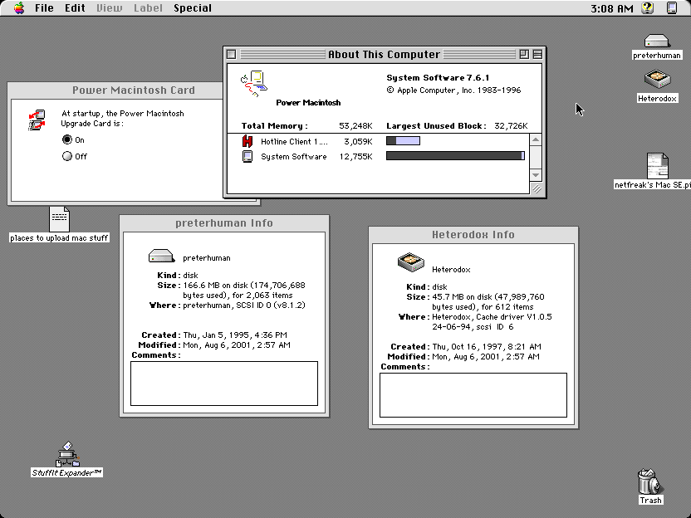Viewport: 691px width, 518px height.
Task: Click the Total Memory value 53,248K
Action: [355, 126]
